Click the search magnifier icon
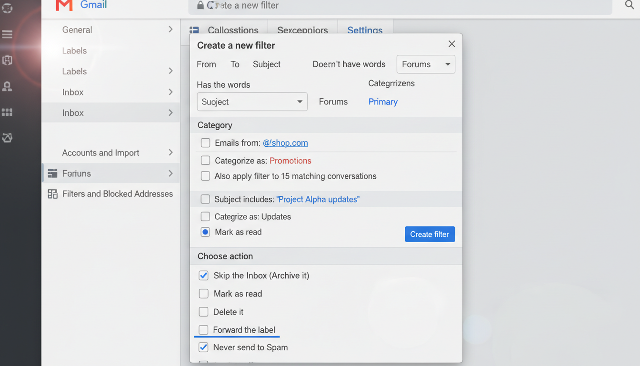 pyautogui.click(x=630, y=5)
